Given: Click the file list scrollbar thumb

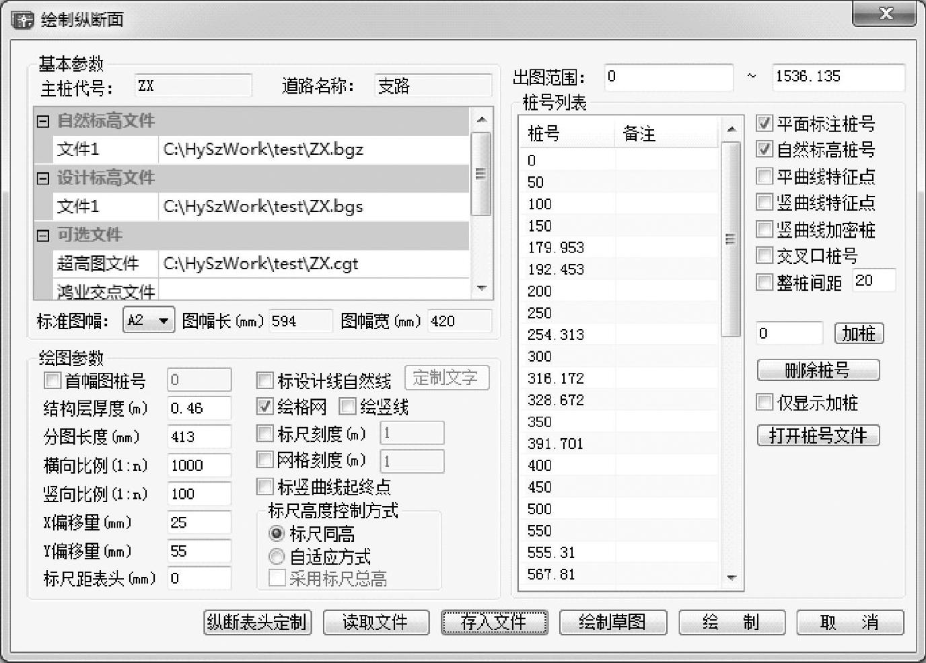Looking at the screenshot, I should tap(480, 174).
